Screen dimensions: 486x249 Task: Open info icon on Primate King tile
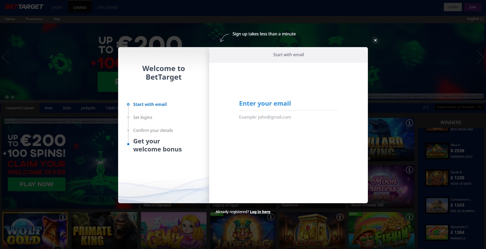(x=132, y=217)
